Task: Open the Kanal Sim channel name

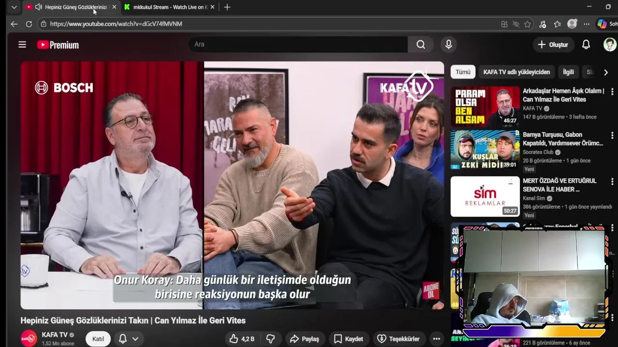Action: coord(534,198)
